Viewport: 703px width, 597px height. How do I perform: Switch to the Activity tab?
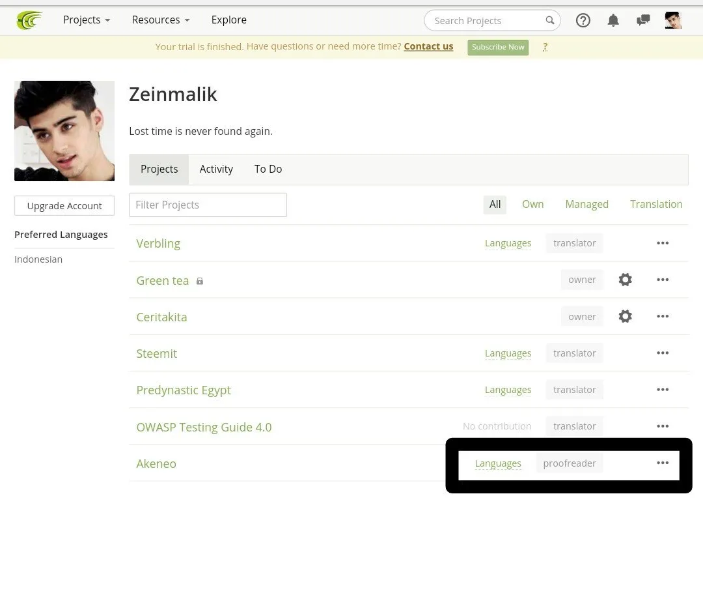(x=216, y=169)
